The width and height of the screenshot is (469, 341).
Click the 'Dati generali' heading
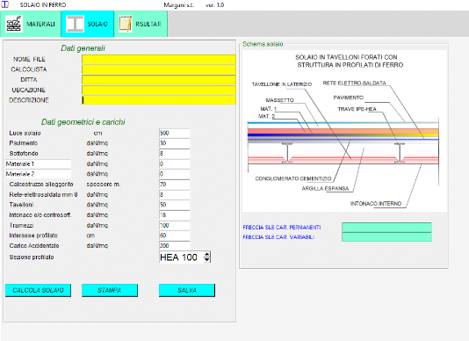[x=83, y=48]
